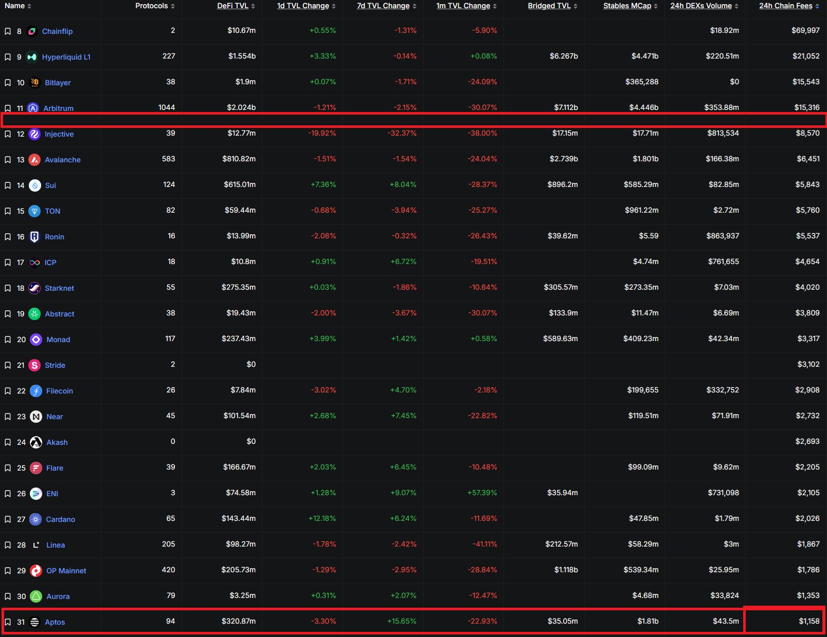Screen dimensions: 827x637
Task: Sort by 1m TVL Change column
Action: 466,6
